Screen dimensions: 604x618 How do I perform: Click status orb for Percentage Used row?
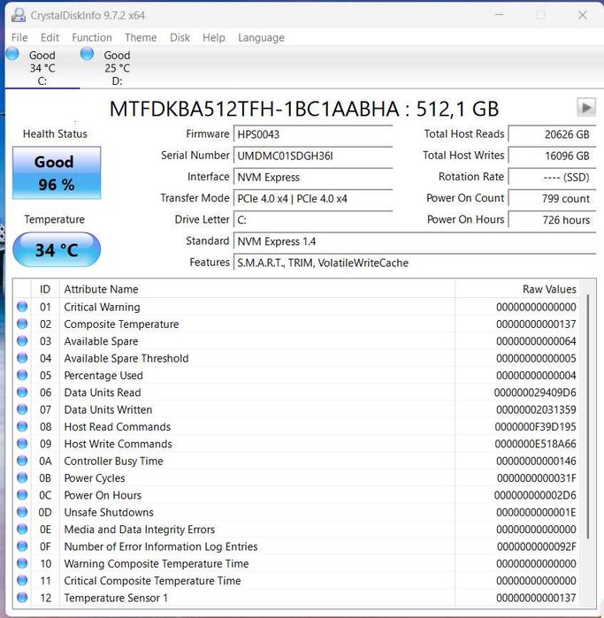[22, 375]
